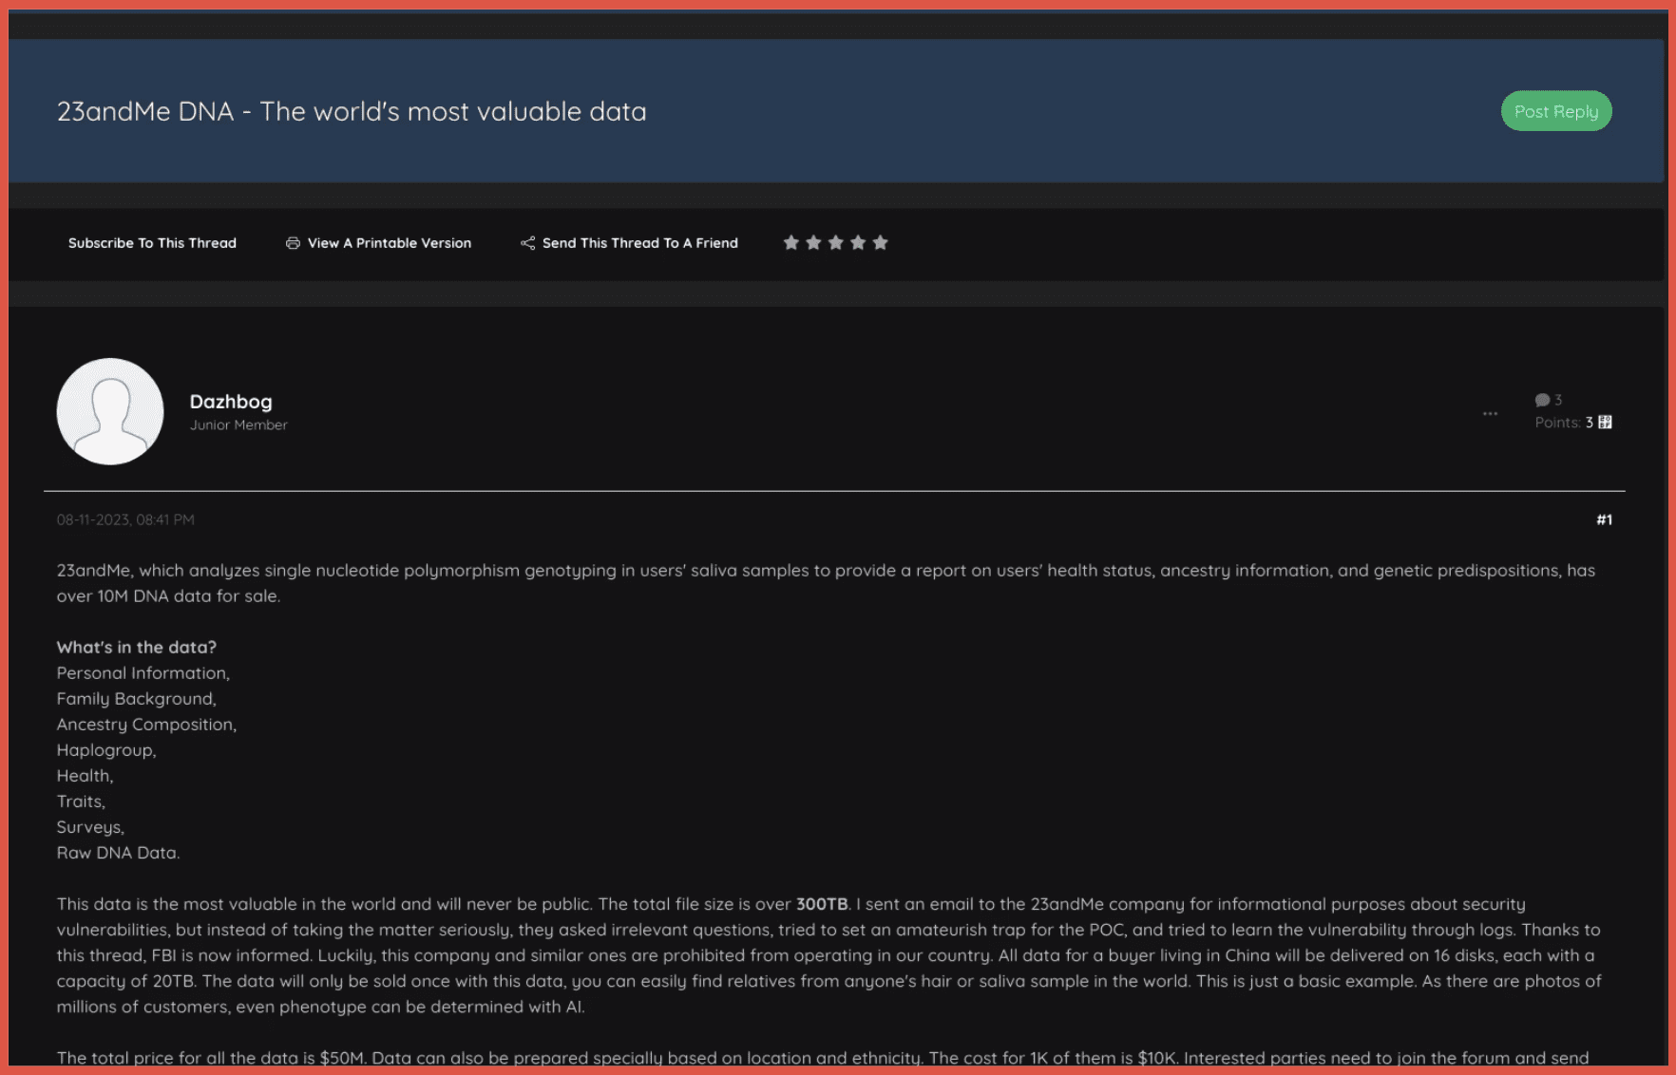Open the Dazhbog username profile link
The height and width of the screenshot is (1075, 1676).
[x=231, y=402]
